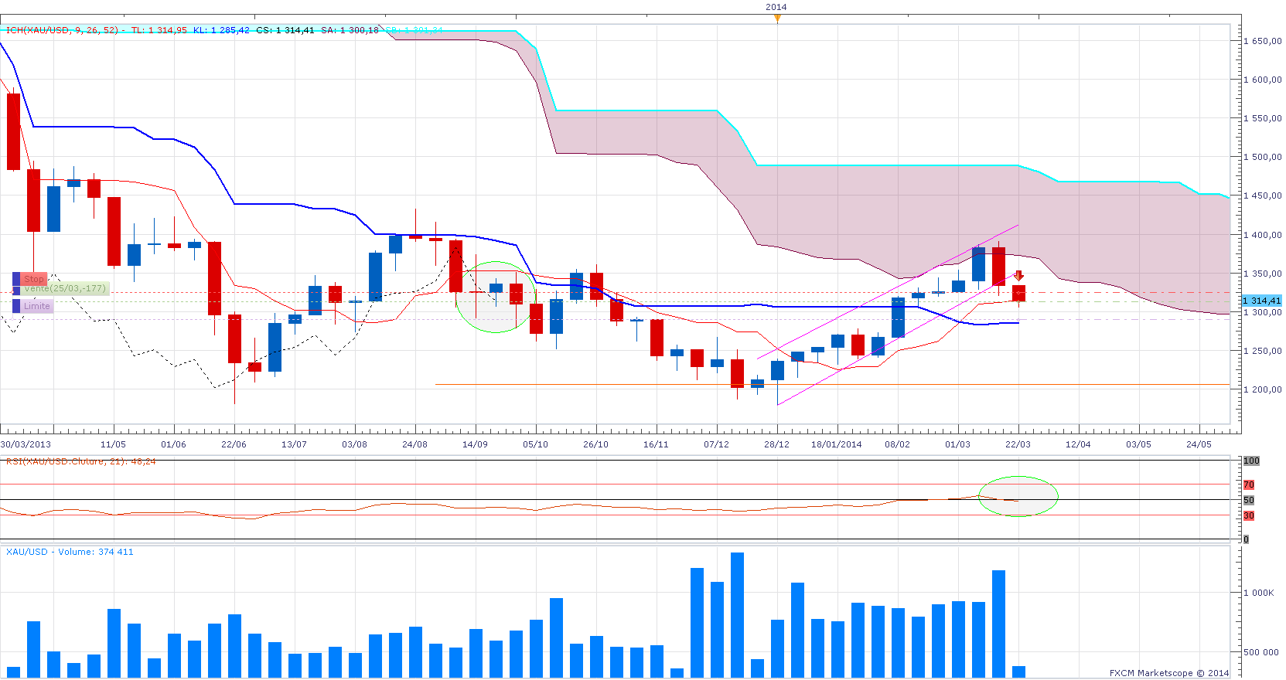
Task: Click the 22/03 date axis label
Action: point(1018,444)
